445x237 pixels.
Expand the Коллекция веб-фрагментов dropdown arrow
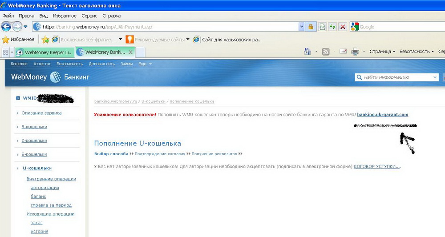(x=120, y=40)
